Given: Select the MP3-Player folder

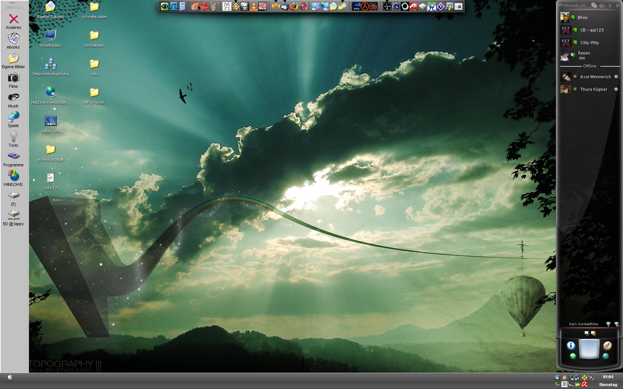Looking at the screenshot, I should pos(95,95).
